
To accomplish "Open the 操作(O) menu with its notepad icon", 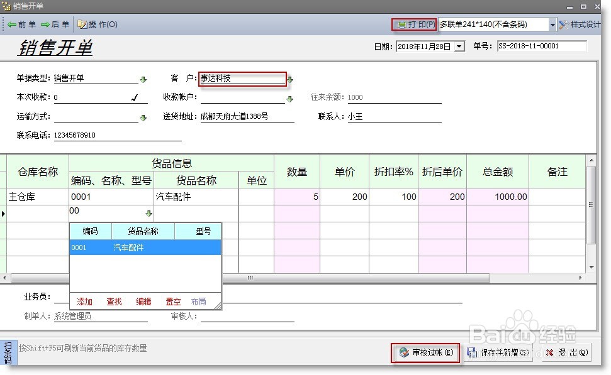I will coord(81,24).
